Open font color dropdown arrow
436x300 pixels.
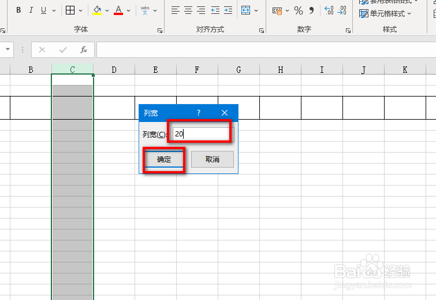[128, 10]
